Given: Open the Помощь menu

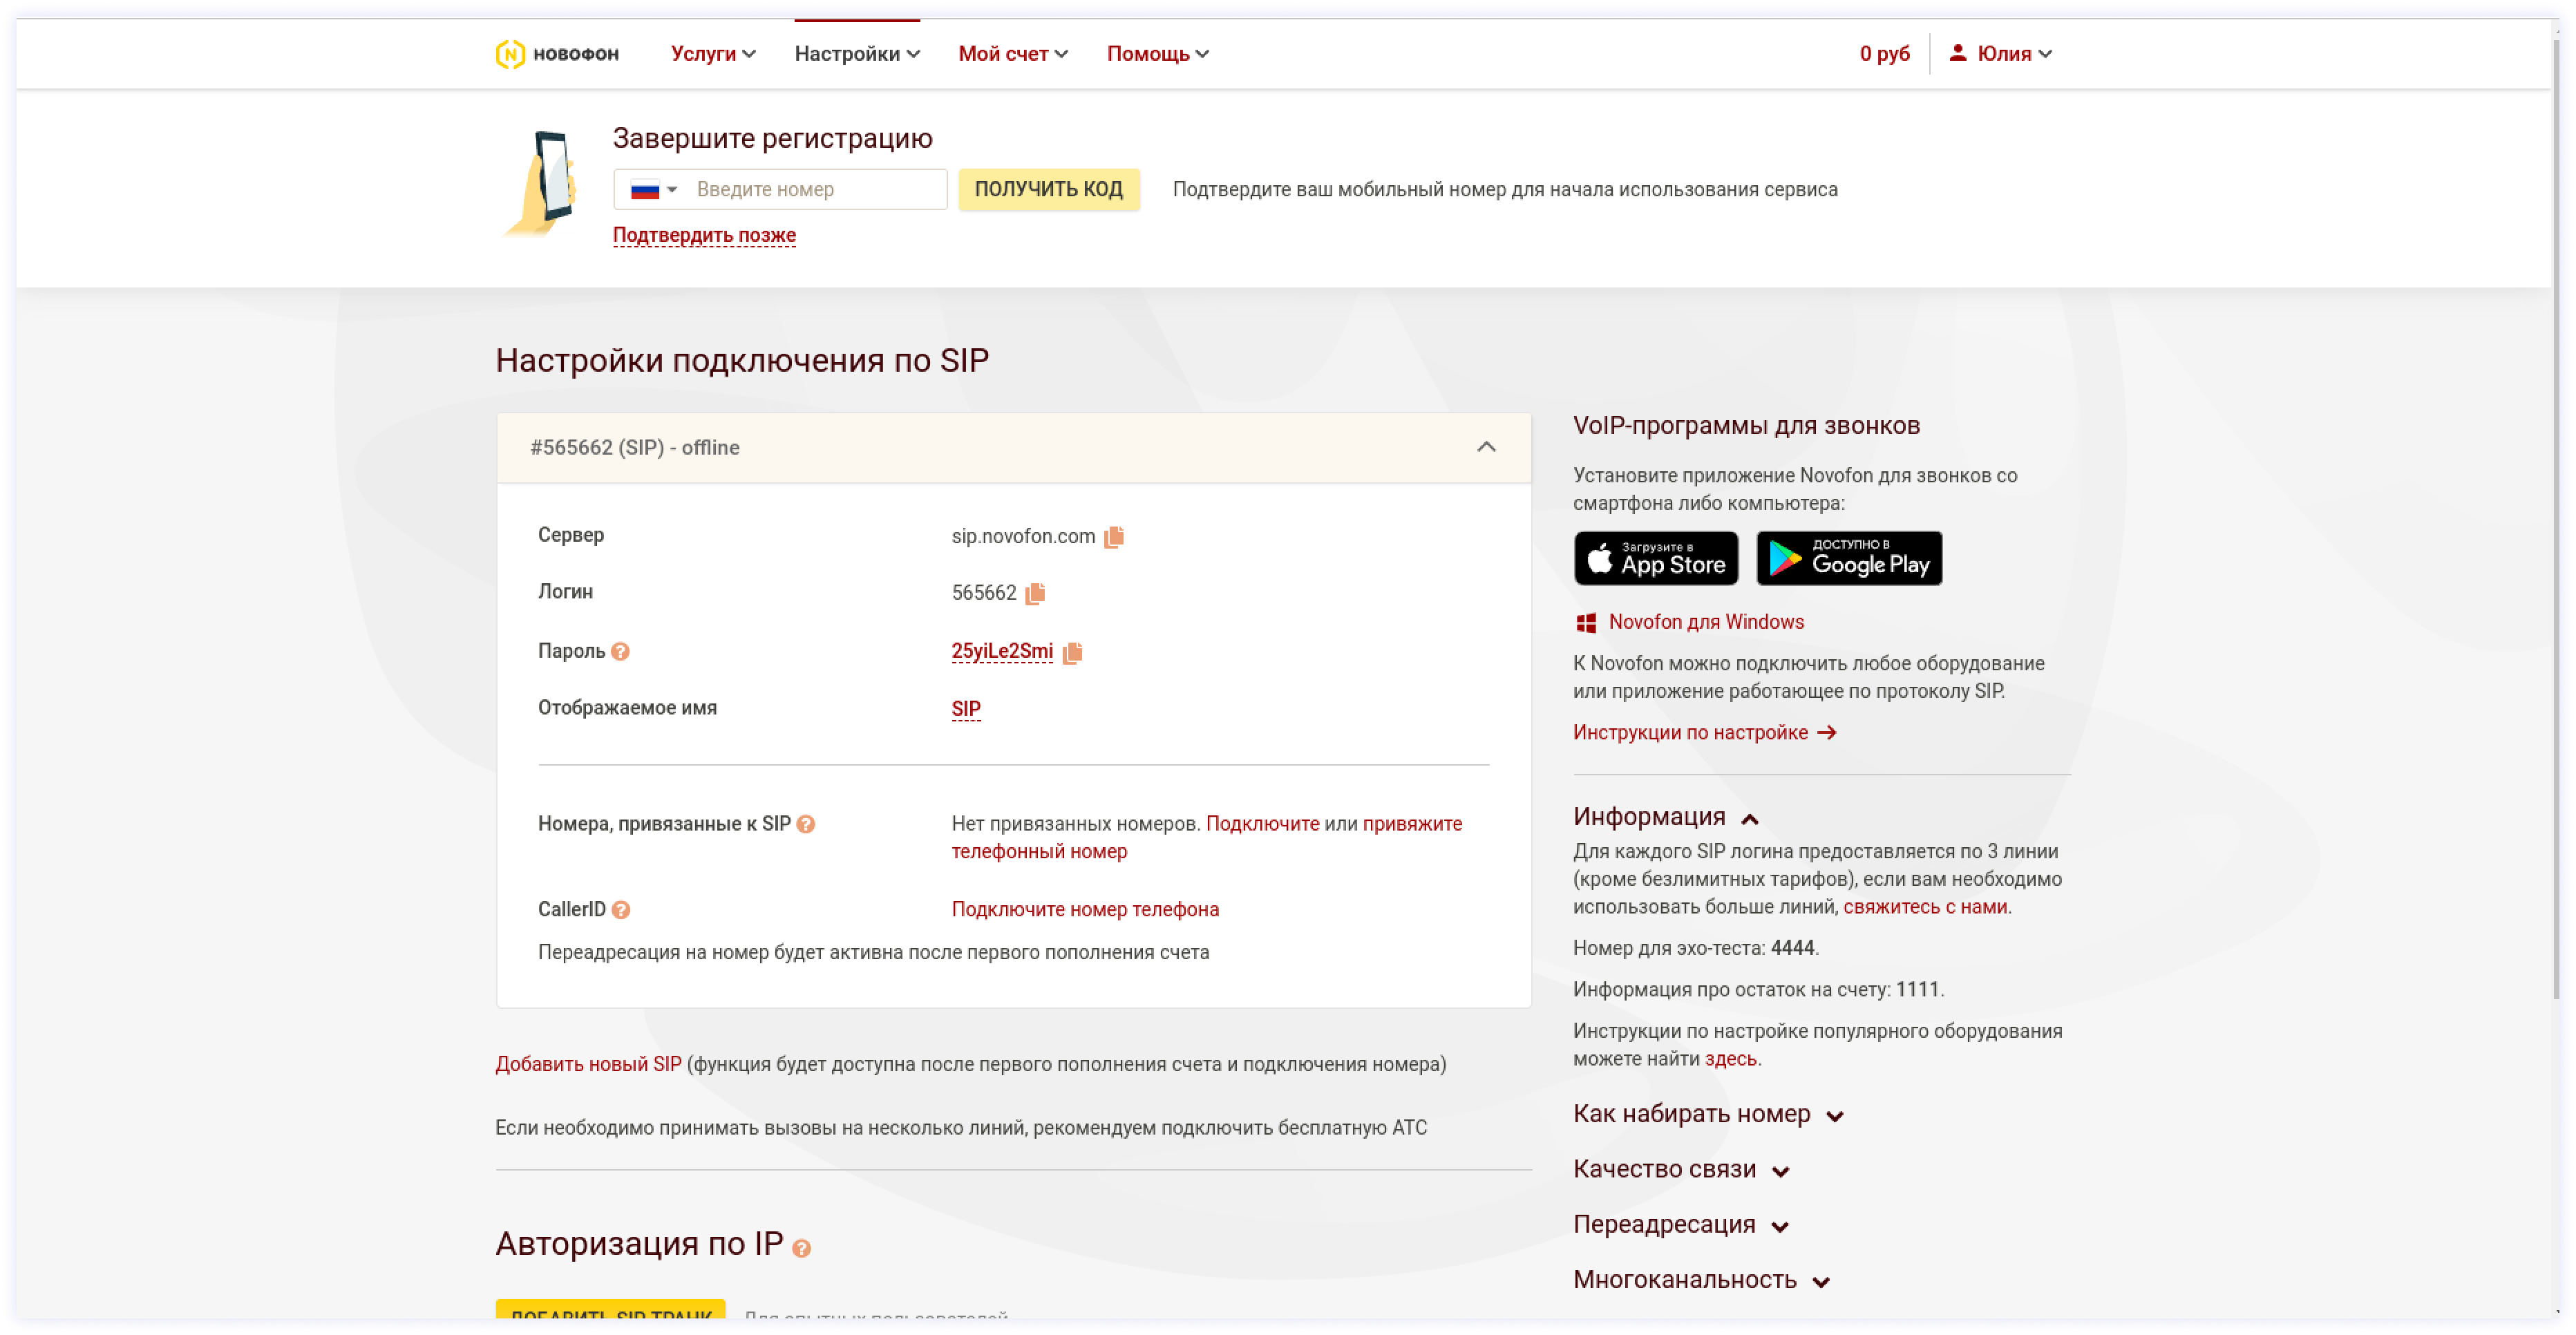Looking at the screenshot, I should pyautogui.click(x=1158, y=54).
